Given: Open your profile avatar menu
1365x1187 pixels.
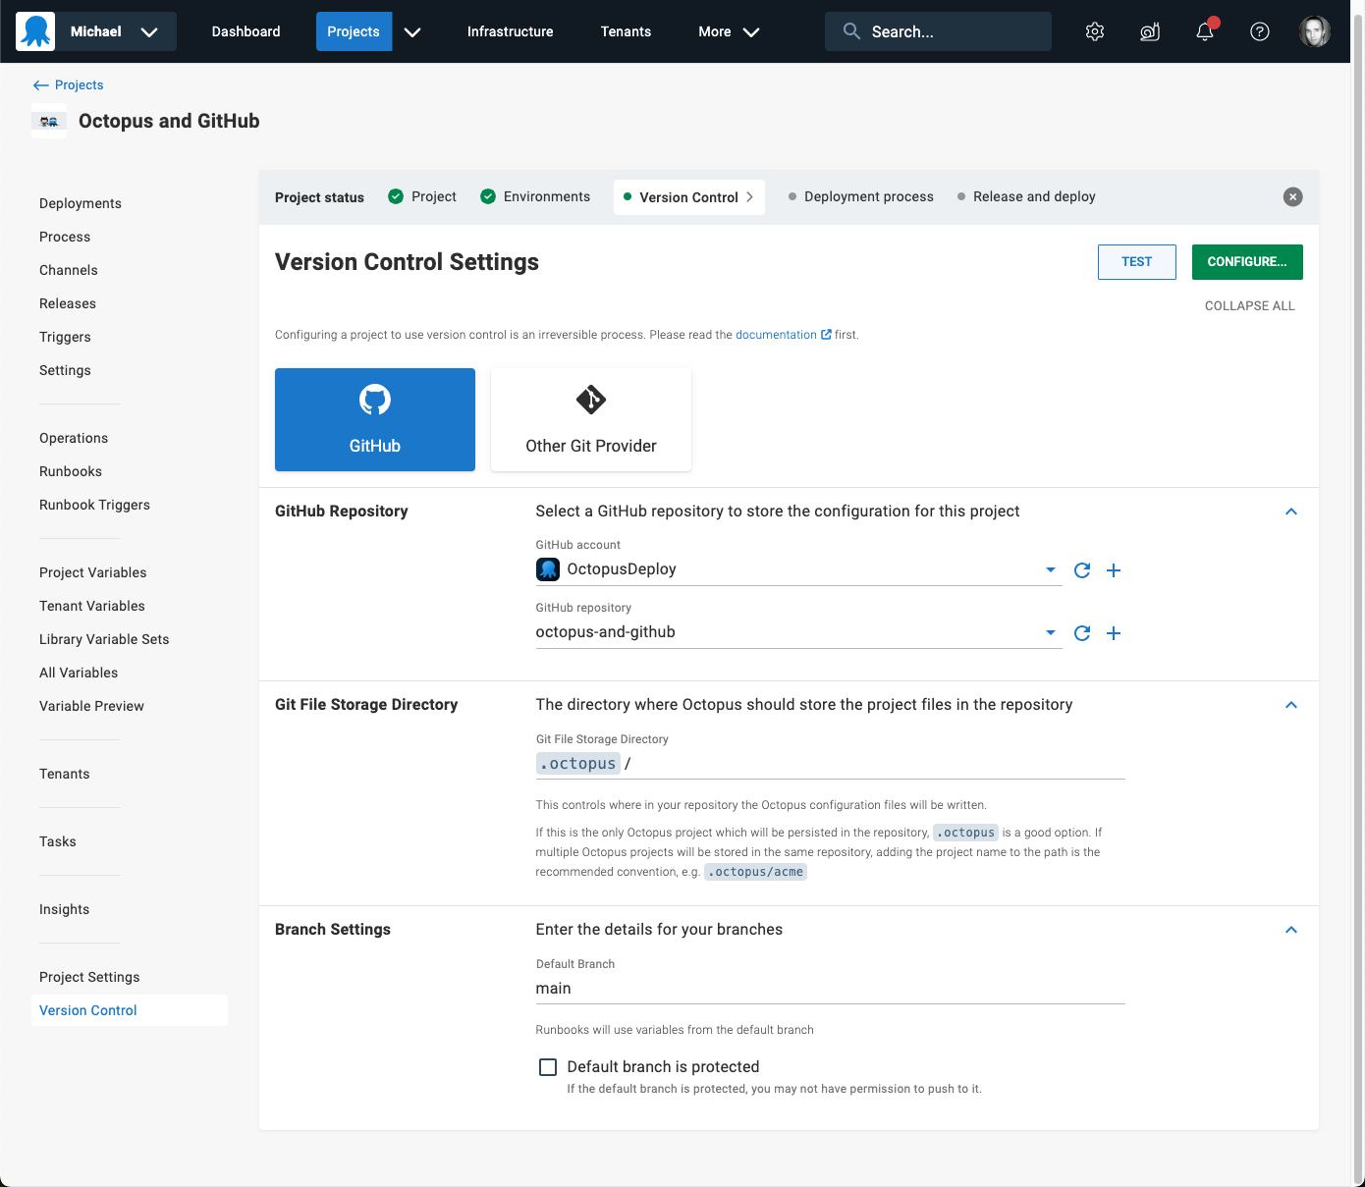Looking at the screenshot, I should (x=1315, y=30).
